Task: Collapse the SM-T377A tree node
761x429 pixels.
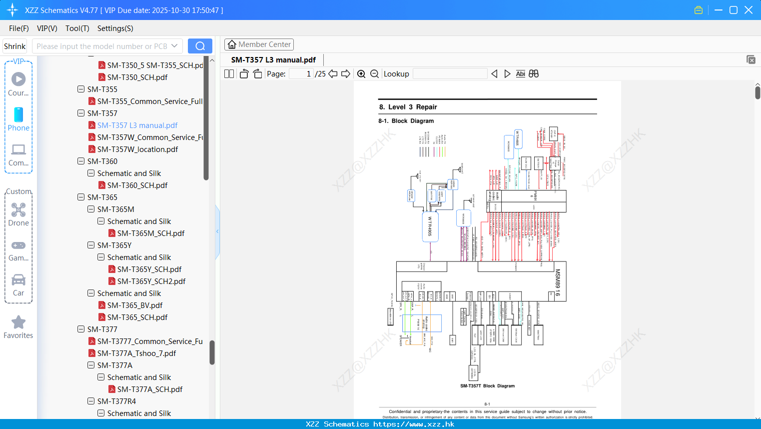Action: pyautogui.click(x=91, y=365)
